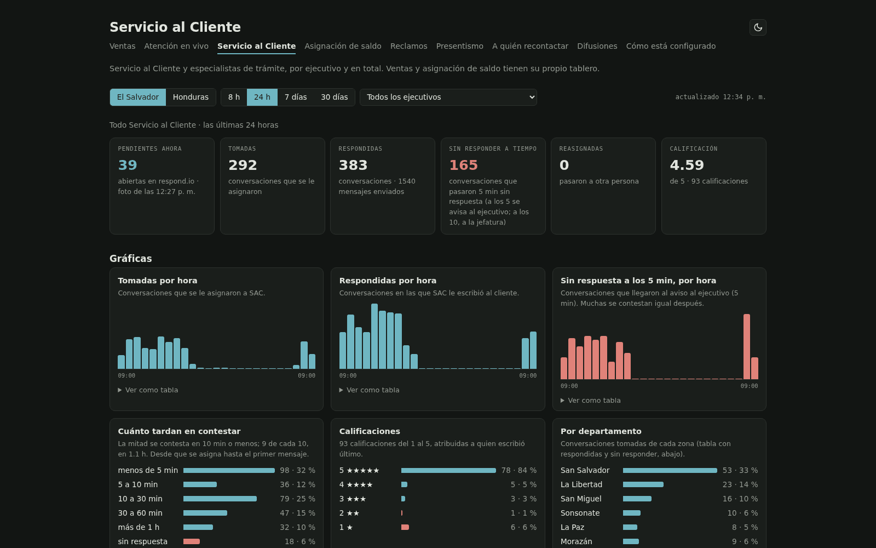The height and width of the screenshot is (548, 876).
Task: Click the Sonsonate department row
Action: tap(659, 513)
